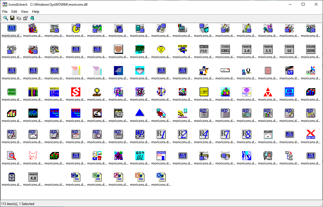Select the Turbo Pascal icon

[225, 49]
